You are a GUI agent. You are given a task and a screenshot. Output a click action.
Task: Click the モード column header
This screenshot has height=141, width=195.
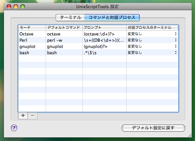(32, 28)
